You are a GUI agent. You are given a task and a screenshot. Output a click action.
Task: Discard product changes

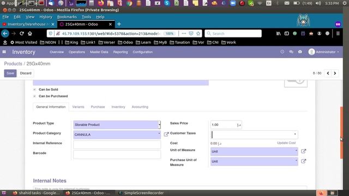26,73
